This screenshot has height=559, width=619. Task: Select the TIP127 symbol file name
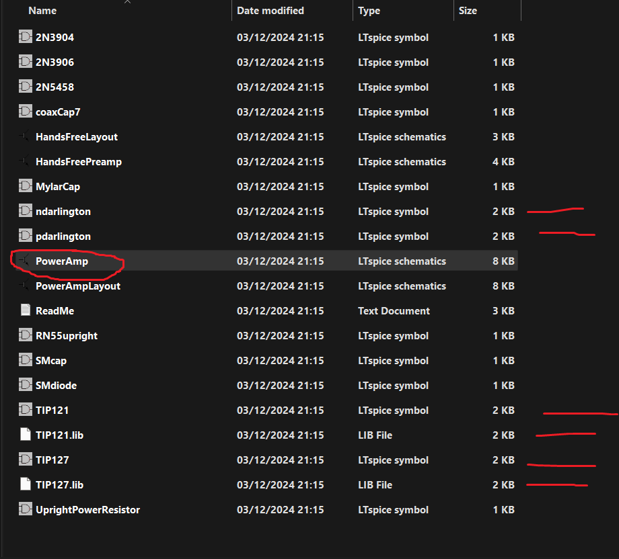[x=52, y=460]
